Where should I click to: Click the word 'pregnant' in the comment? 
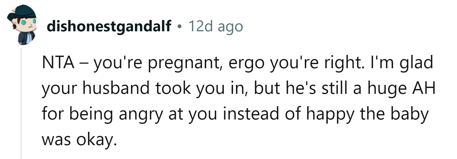click(x=184, y=63)
